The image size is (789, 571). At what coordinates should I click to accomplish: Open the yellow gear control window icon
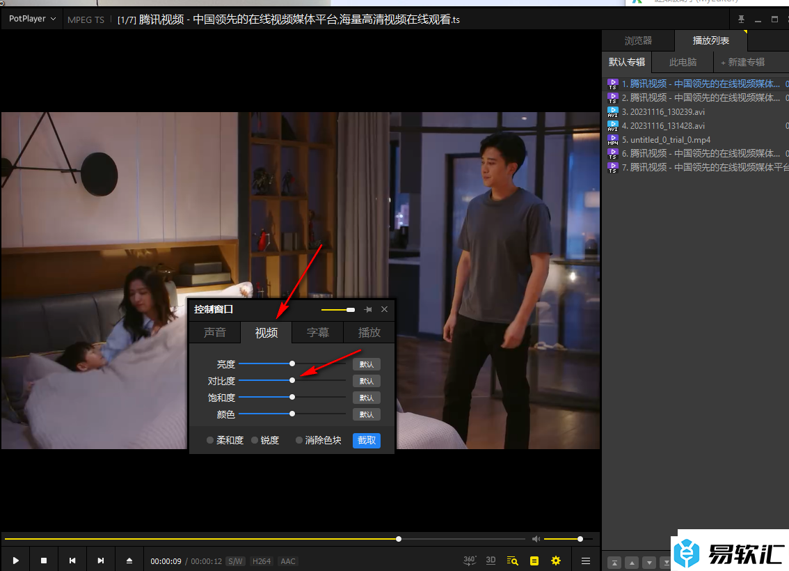[556, 561]
